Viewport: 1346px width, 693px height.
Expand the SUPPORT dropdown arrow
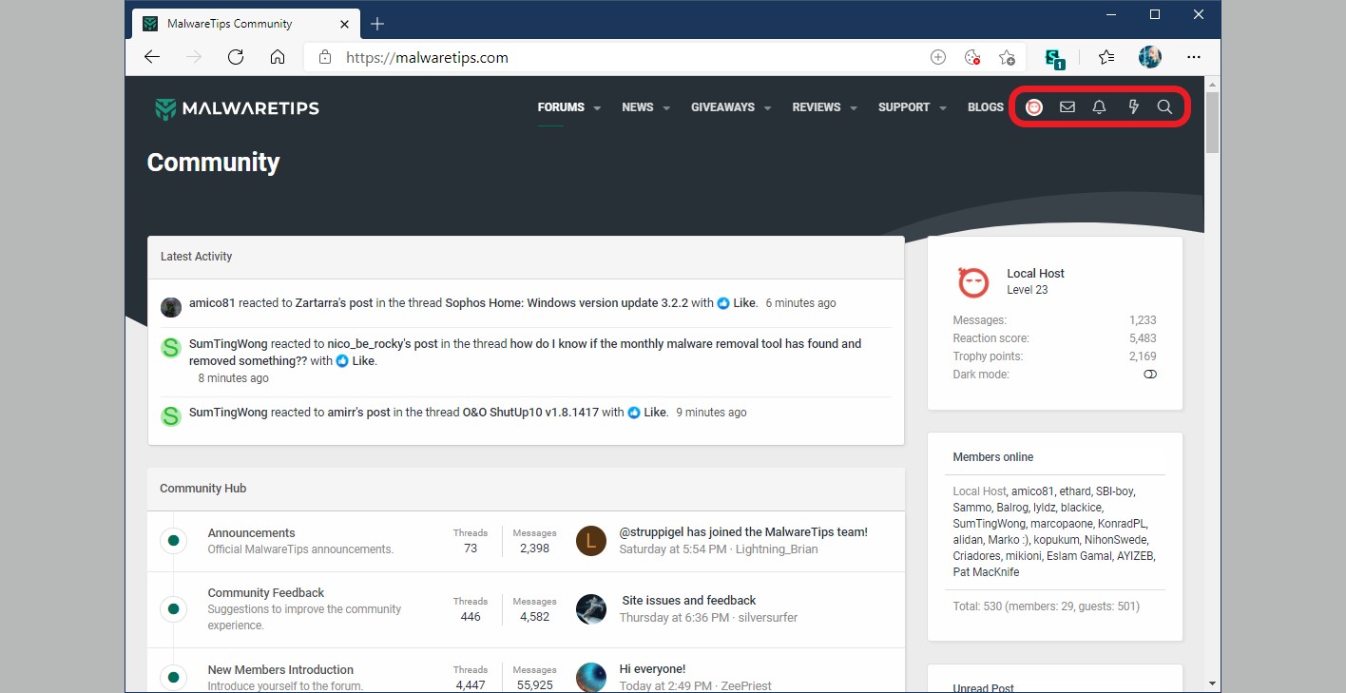[x=943, y=108]
